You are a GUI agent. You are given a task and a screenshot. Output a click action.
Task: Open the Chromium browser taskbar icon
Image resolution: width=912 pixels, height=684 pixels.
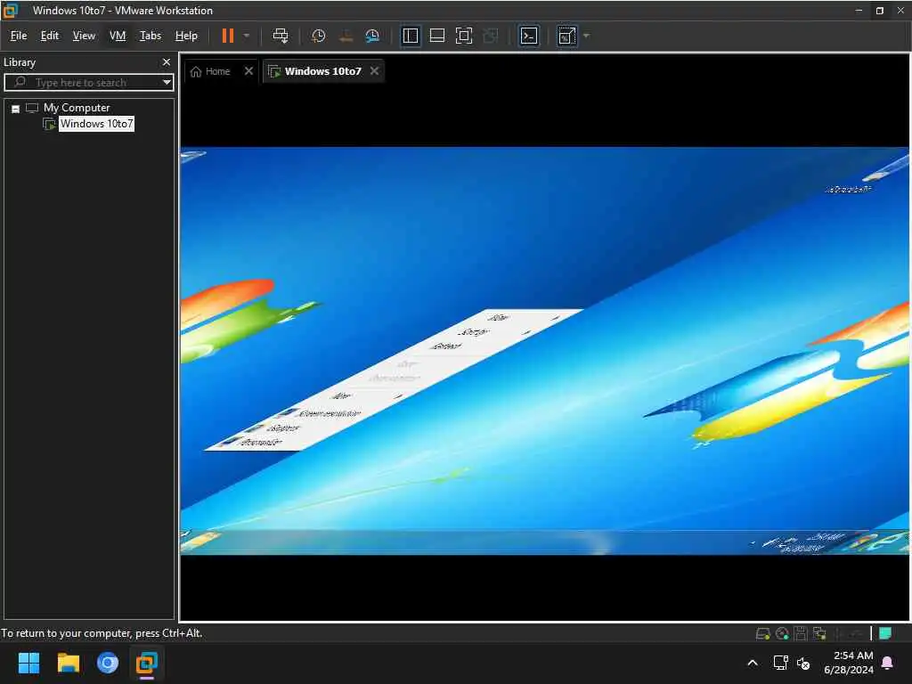click(108, 663)
